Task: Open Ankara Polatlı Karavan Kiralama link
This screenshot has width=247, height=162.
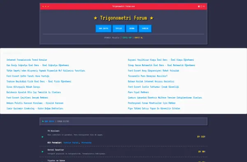Action: pyautogui.click(x=35, y=103)
